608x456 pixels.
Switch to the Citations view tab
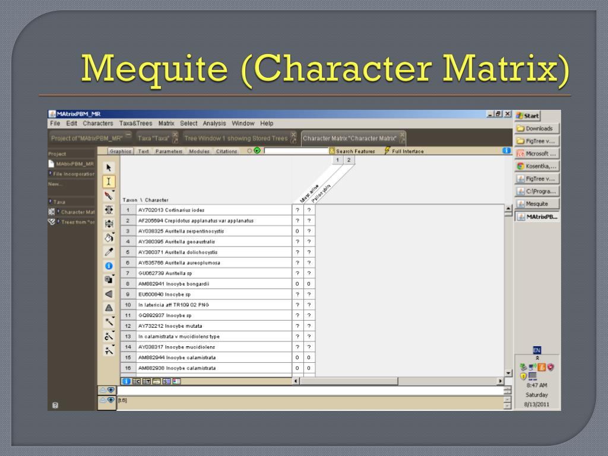pyautogui.click(x=226, y=151)
